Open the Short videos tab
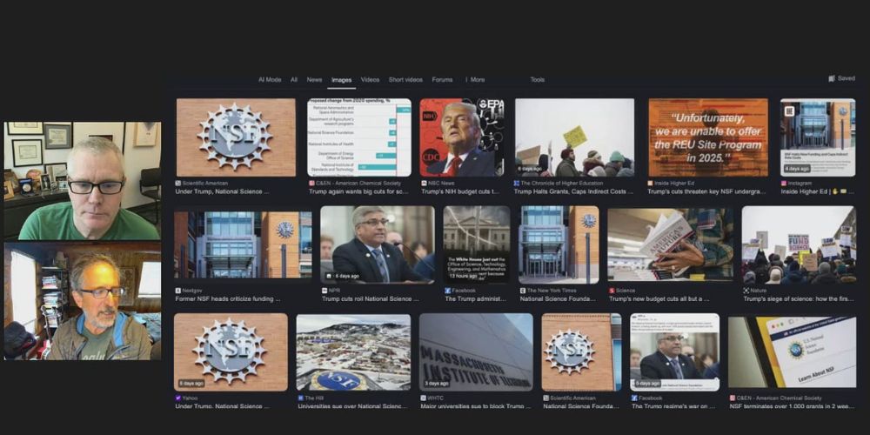Viewport: 870px width, 435px height. (405, 80)
